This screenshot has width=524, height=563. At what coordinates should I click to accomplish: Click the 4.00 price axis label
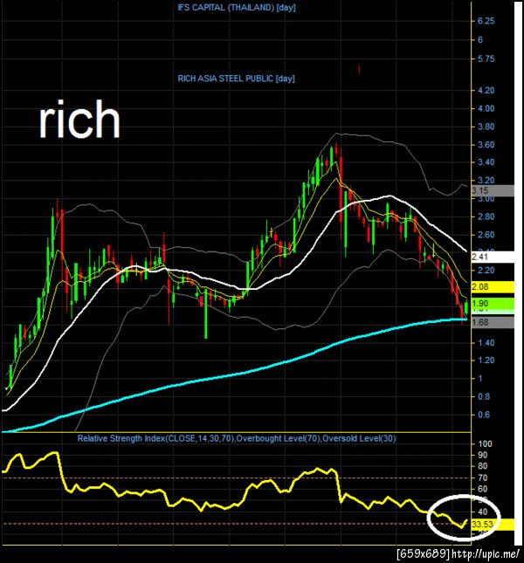pyautogui.click(x=486, y=108)
